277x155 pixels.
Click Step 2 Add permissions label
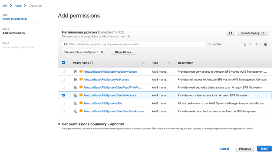click(14, 33)
